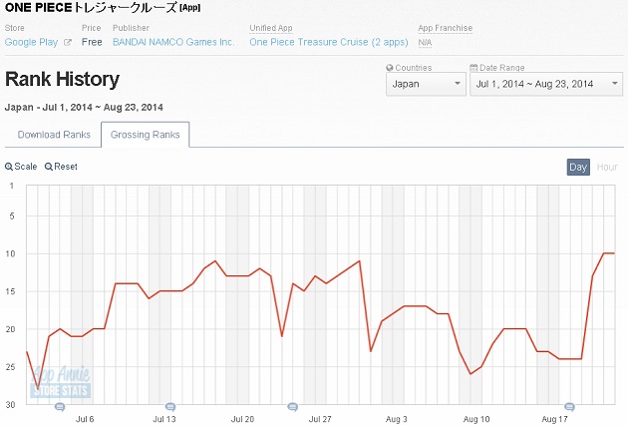Click the date range dropdown arrow

[x=615, y=84]
